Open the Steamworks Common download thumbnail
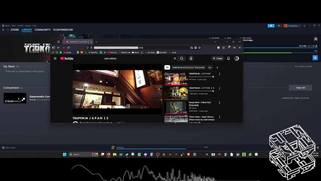Screen dimensions: 321x181 [x=15, y=98]
